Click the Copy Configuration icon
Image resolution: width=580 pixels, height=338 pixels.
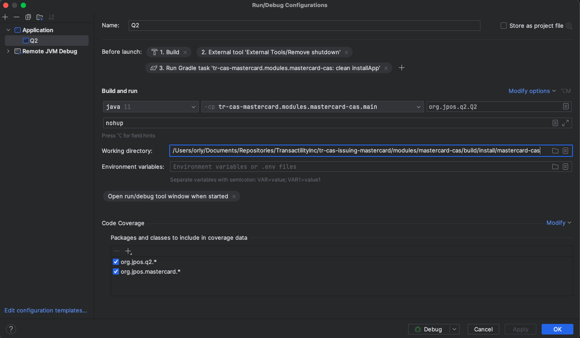[x=28, y=17]
